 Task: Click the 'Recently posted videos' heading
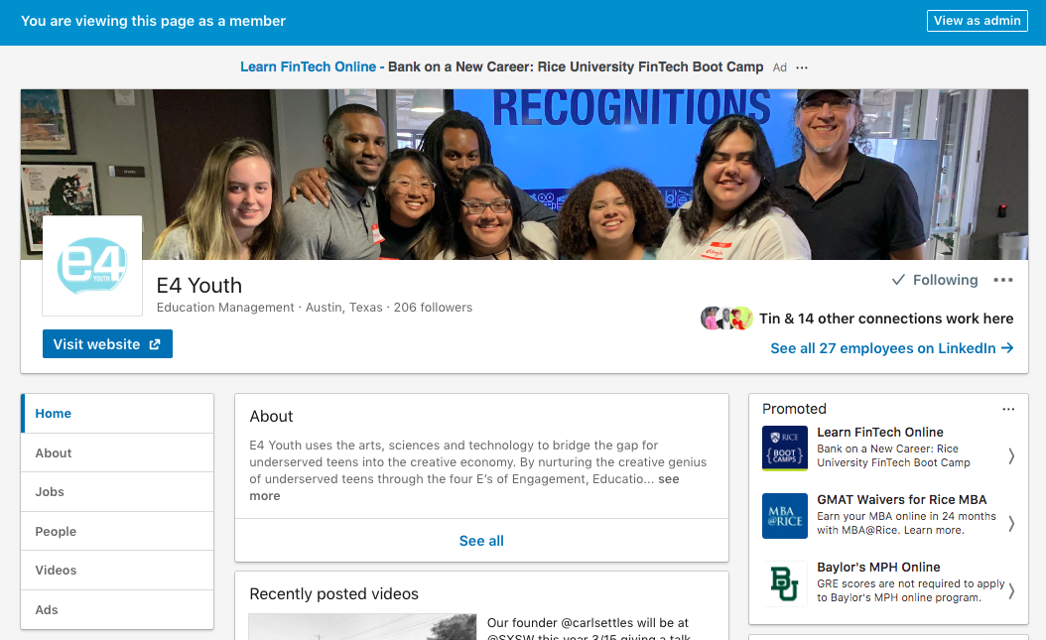334,594
